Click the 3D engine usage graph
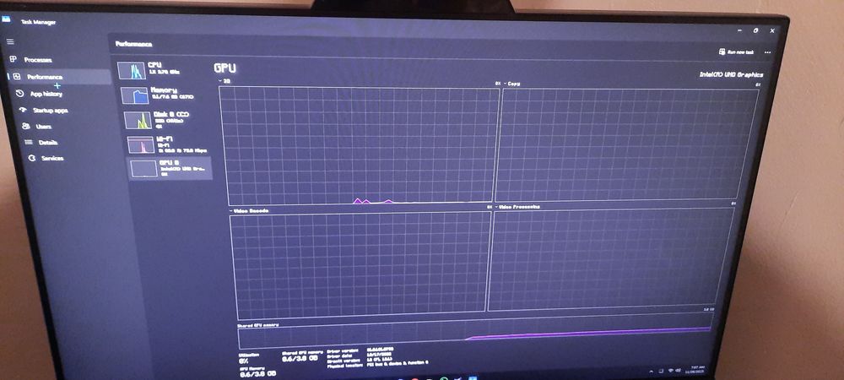 [359, 145]
